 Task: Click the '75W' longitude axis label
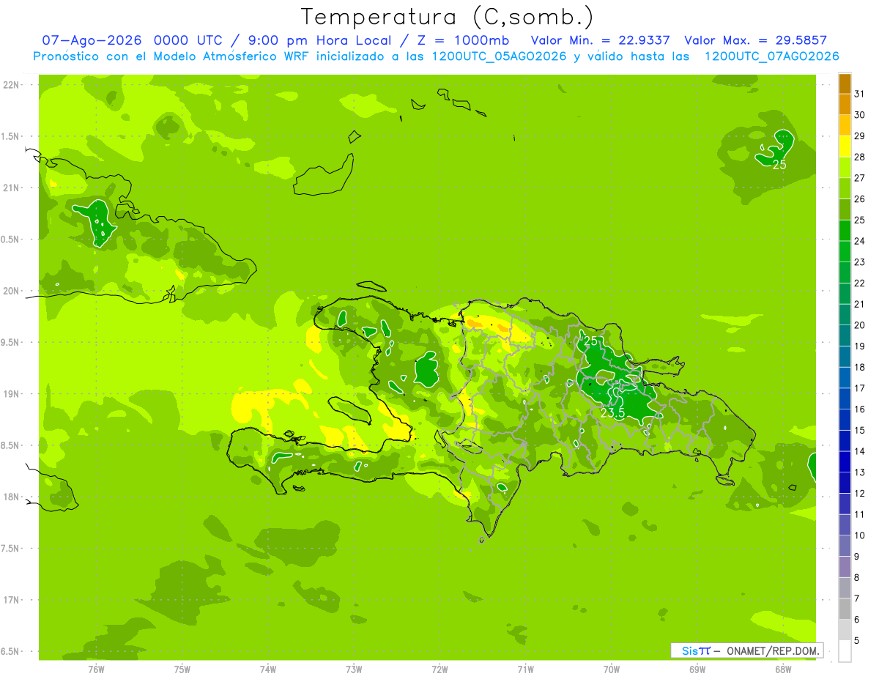point(182,669)
